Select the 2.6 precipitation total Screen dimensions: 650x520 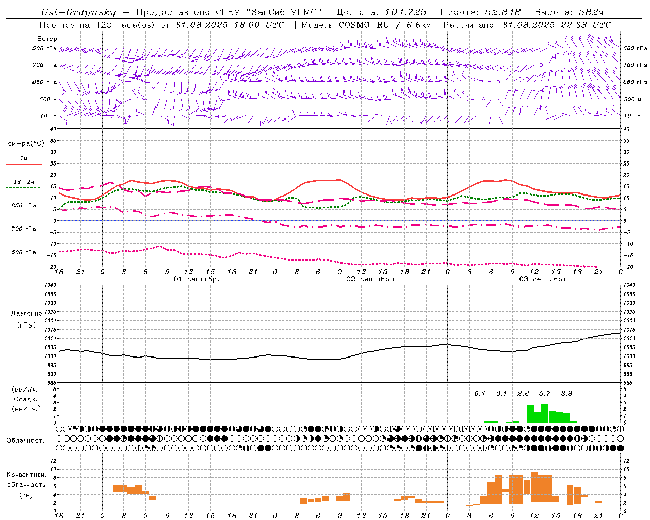tap(523, 393)
